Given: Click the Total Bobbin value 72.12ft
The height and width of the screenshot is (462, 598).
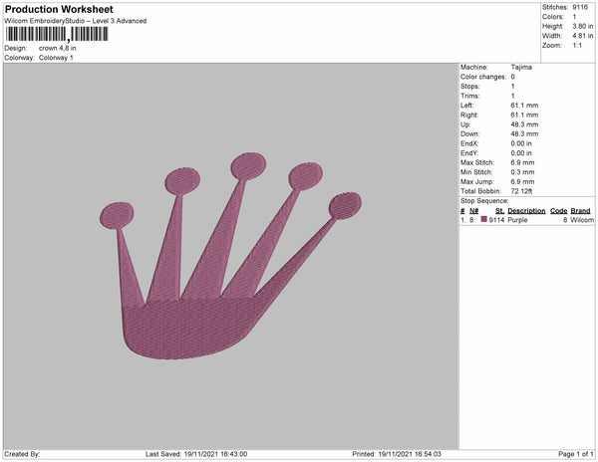Looking at the screenshot, I should [x=521, y=191].
